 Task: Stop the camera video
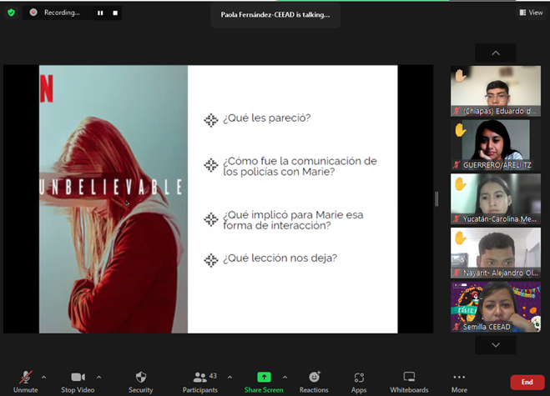78,382
